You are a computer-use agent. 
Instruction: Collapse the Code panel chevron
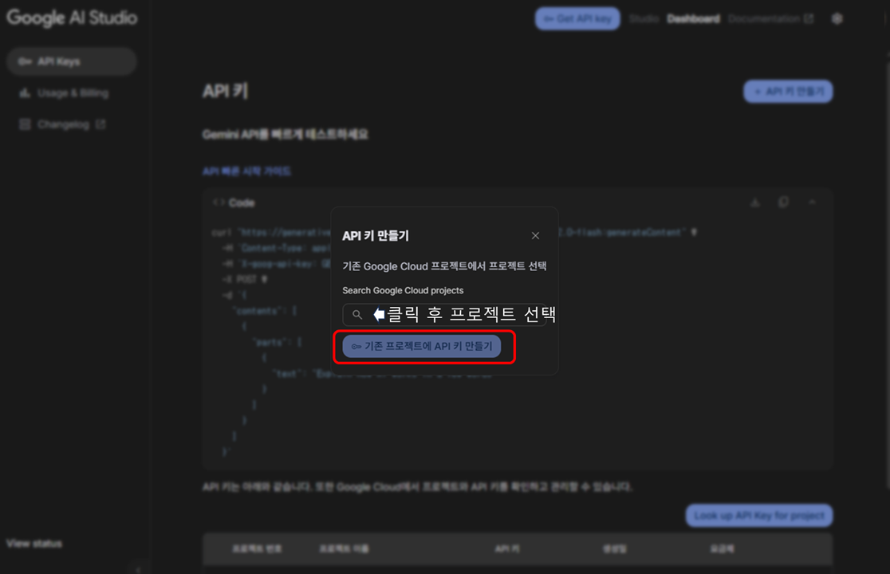pos(812,202)
